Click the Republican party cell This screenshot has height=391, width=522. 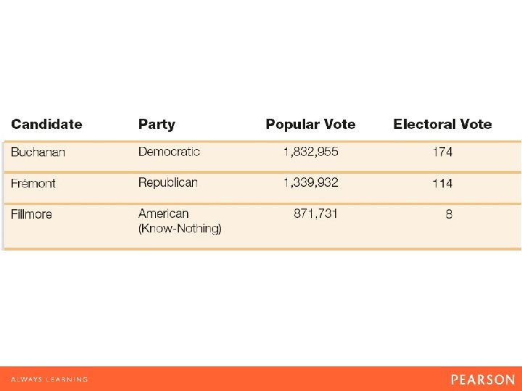tap(167, 183)
